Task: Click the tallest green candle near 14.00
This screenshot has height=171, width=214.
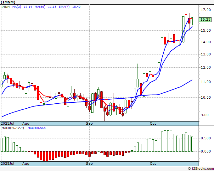Action: coord(183,29)
